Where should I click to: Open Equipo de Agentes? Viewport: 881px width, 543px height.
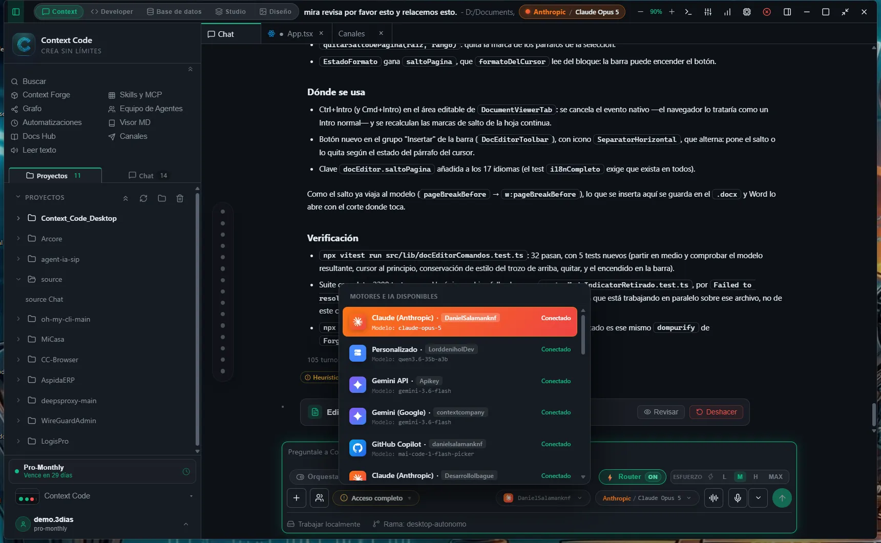coord(145,109)
